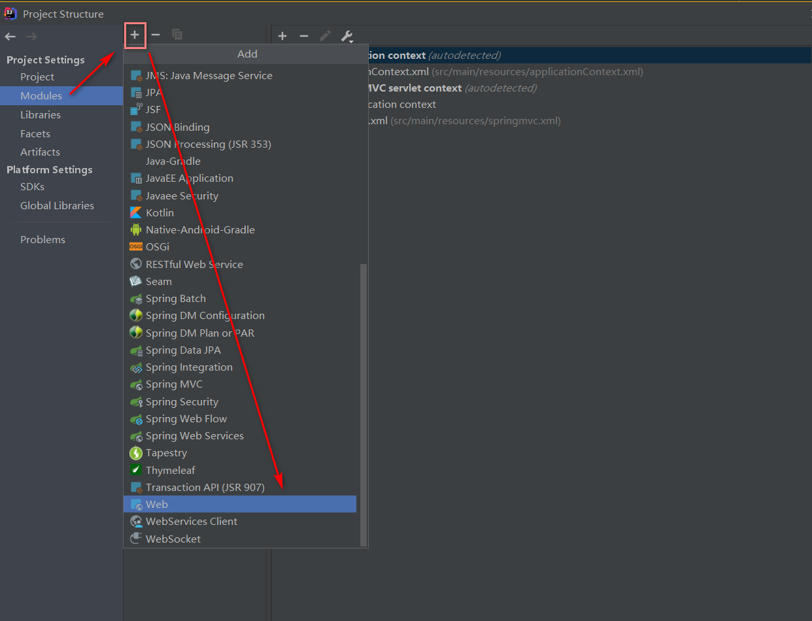Choose JMS: Java Message Service from Add list
Screen dimensions: 812x621
pos(241,76)
